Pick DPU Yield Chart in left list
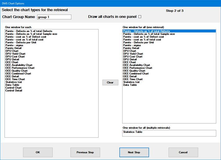The image size is (221, 160). [16, 54]
